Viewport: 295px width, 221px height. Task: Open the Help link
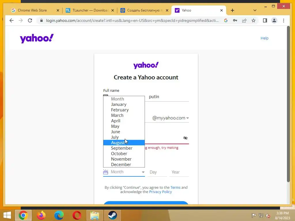(x=264, y=38)
